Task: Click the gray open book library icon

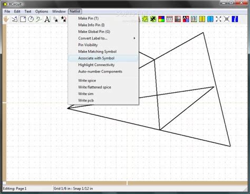Action: click(x=194, y=19)
